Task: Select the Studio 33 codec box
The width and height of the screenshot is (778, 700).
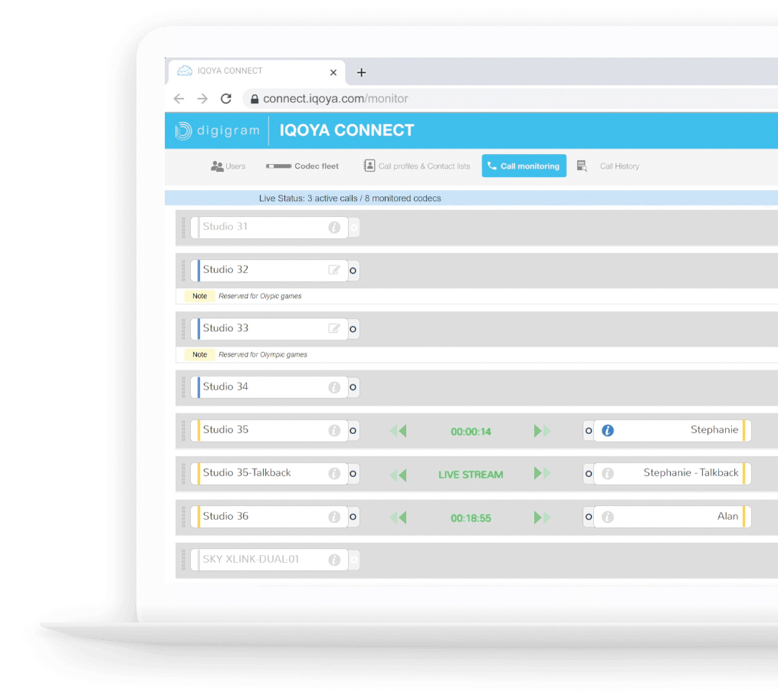Action: coord(269,329)
